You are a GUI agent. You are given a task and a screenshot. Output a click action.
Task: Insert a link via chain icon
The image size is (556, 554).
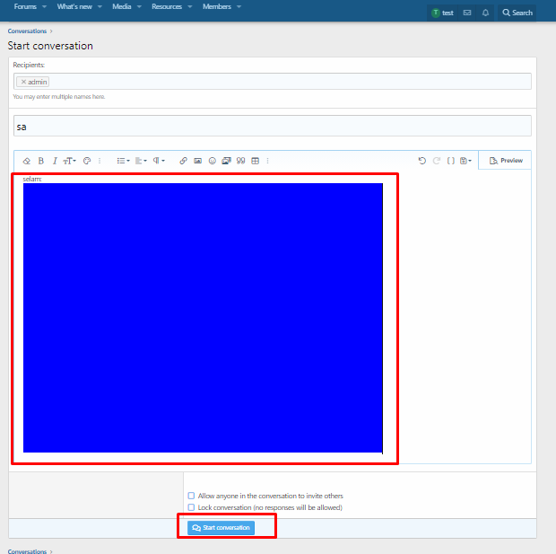(183, 161)
